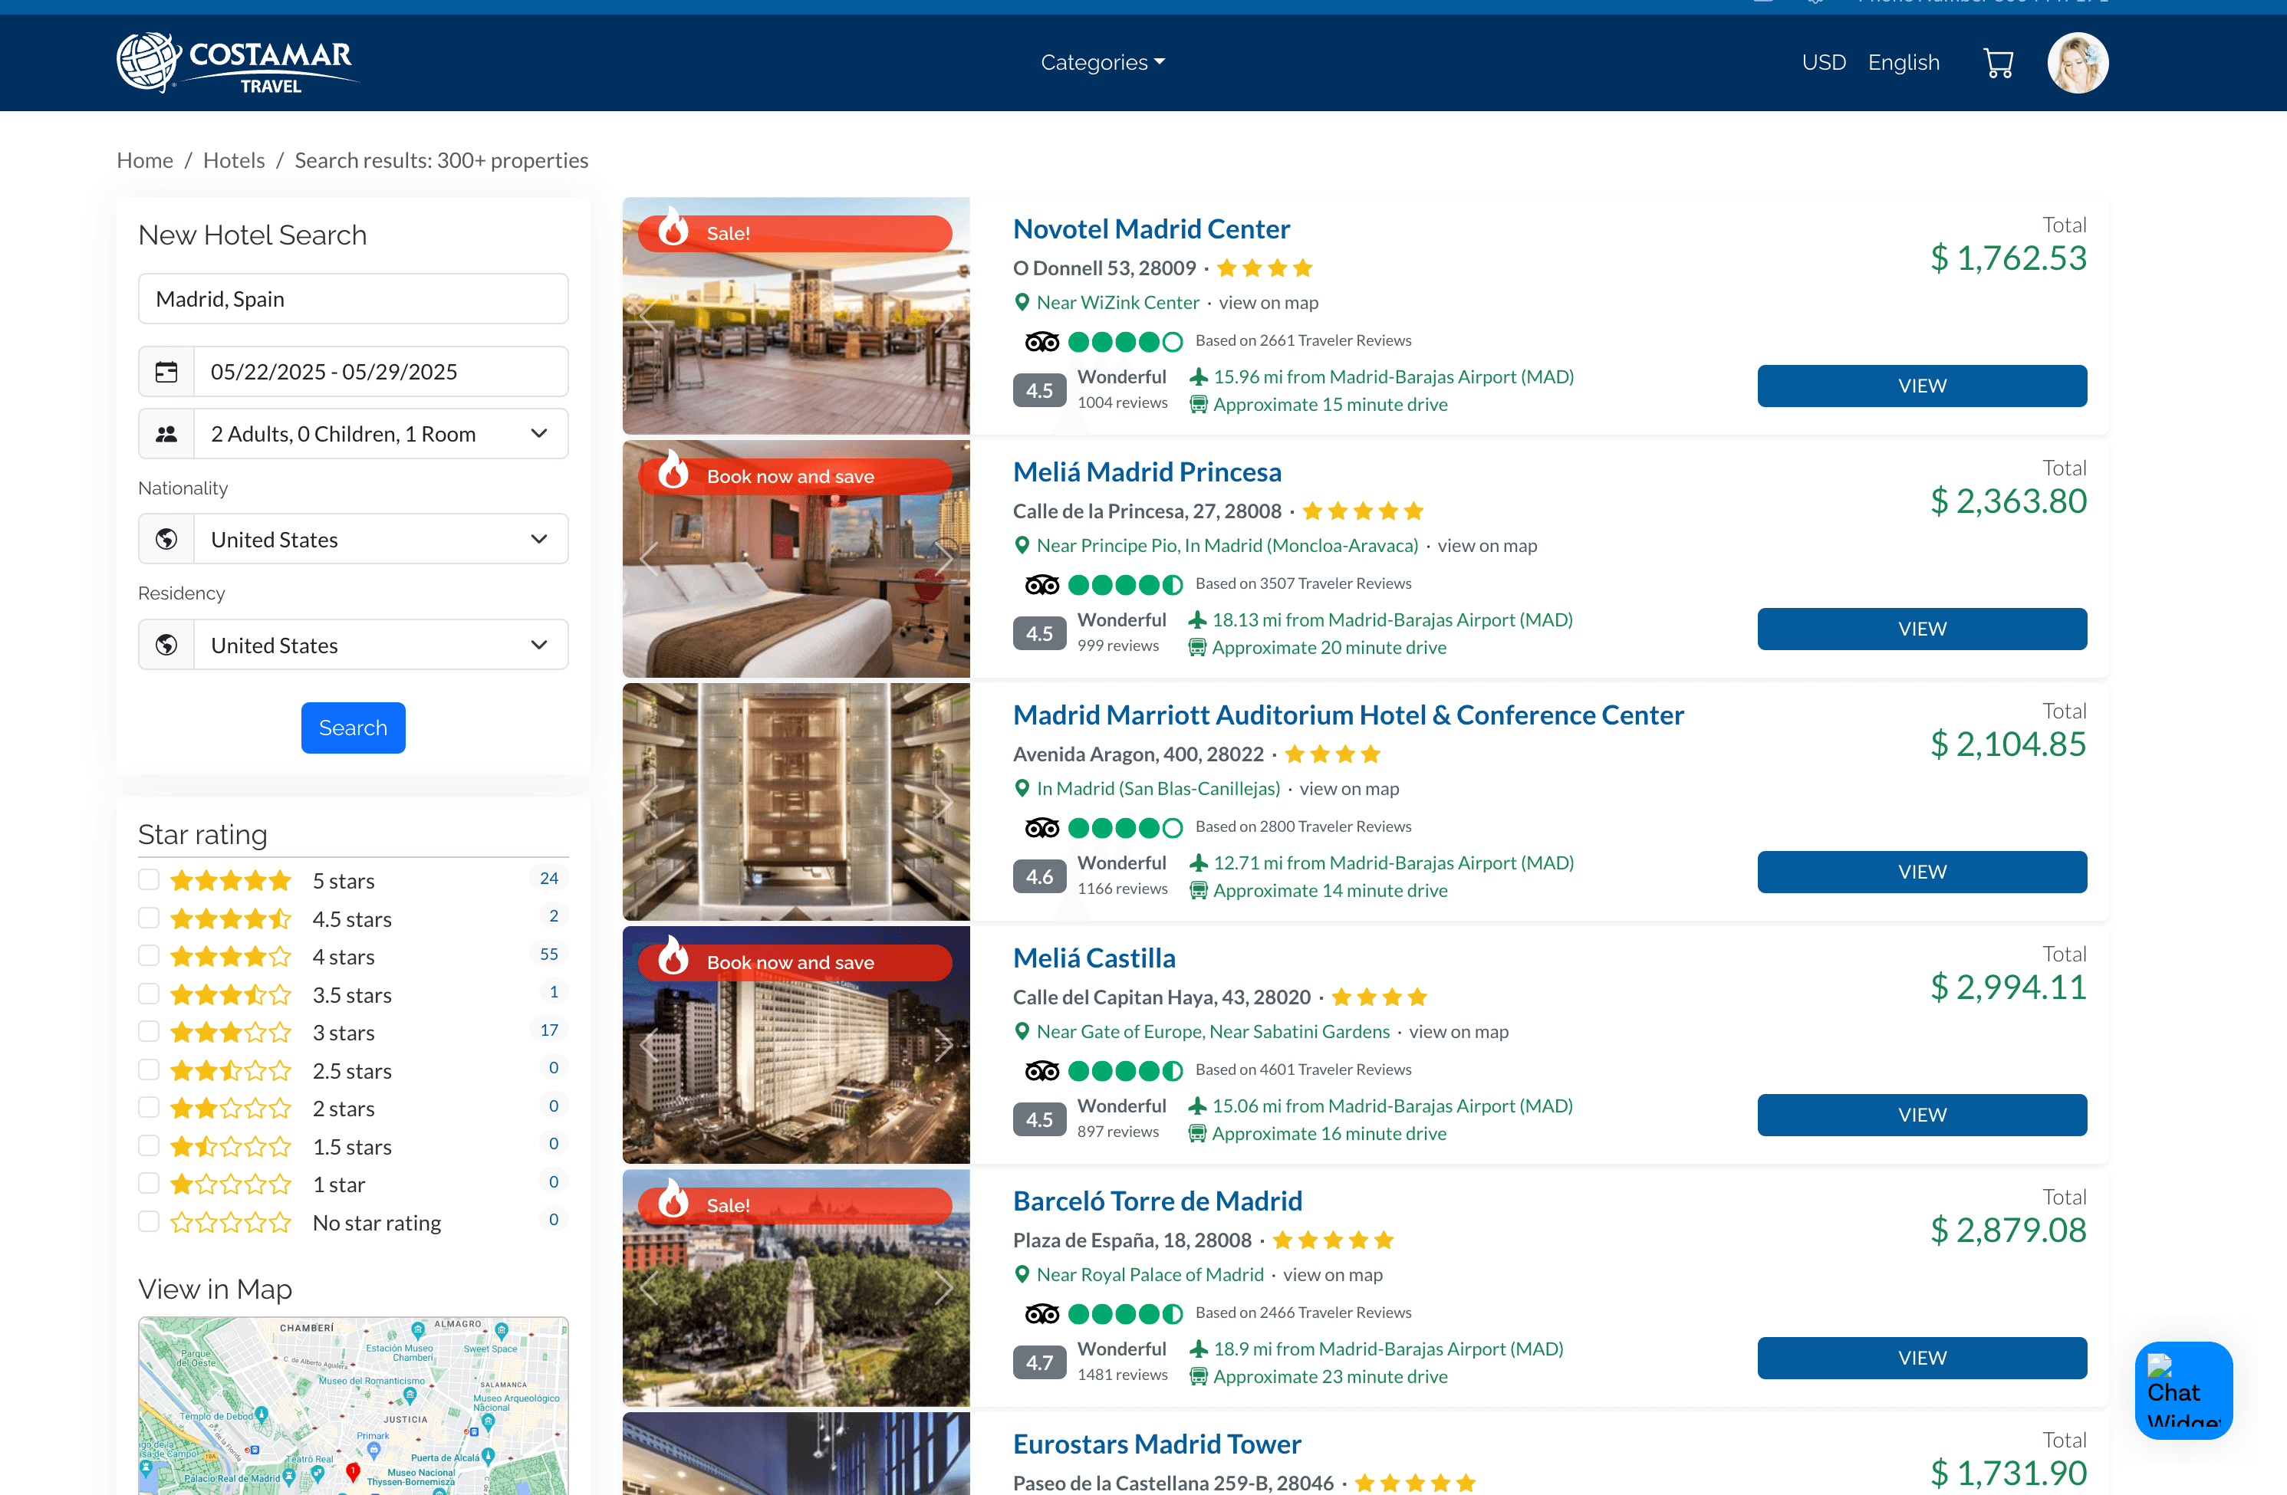Click the Madrid, Spain destination field
2287x1495 pixels.
(353, 300)
